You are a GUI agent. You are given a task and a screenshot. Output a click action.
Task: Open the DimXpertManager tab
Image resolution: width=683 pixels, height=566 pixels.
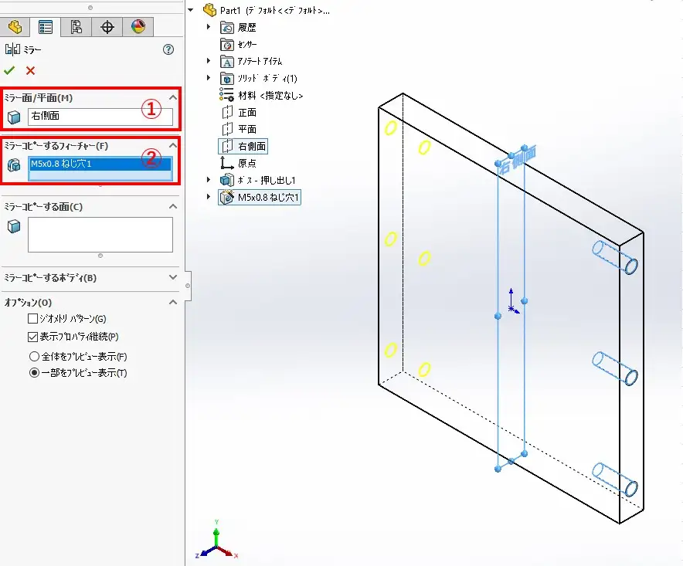click(x=107, y=27)
